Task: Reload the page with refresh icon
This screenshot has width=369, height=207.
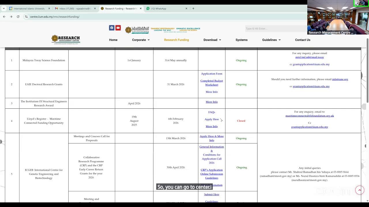Action: (18, 17)
